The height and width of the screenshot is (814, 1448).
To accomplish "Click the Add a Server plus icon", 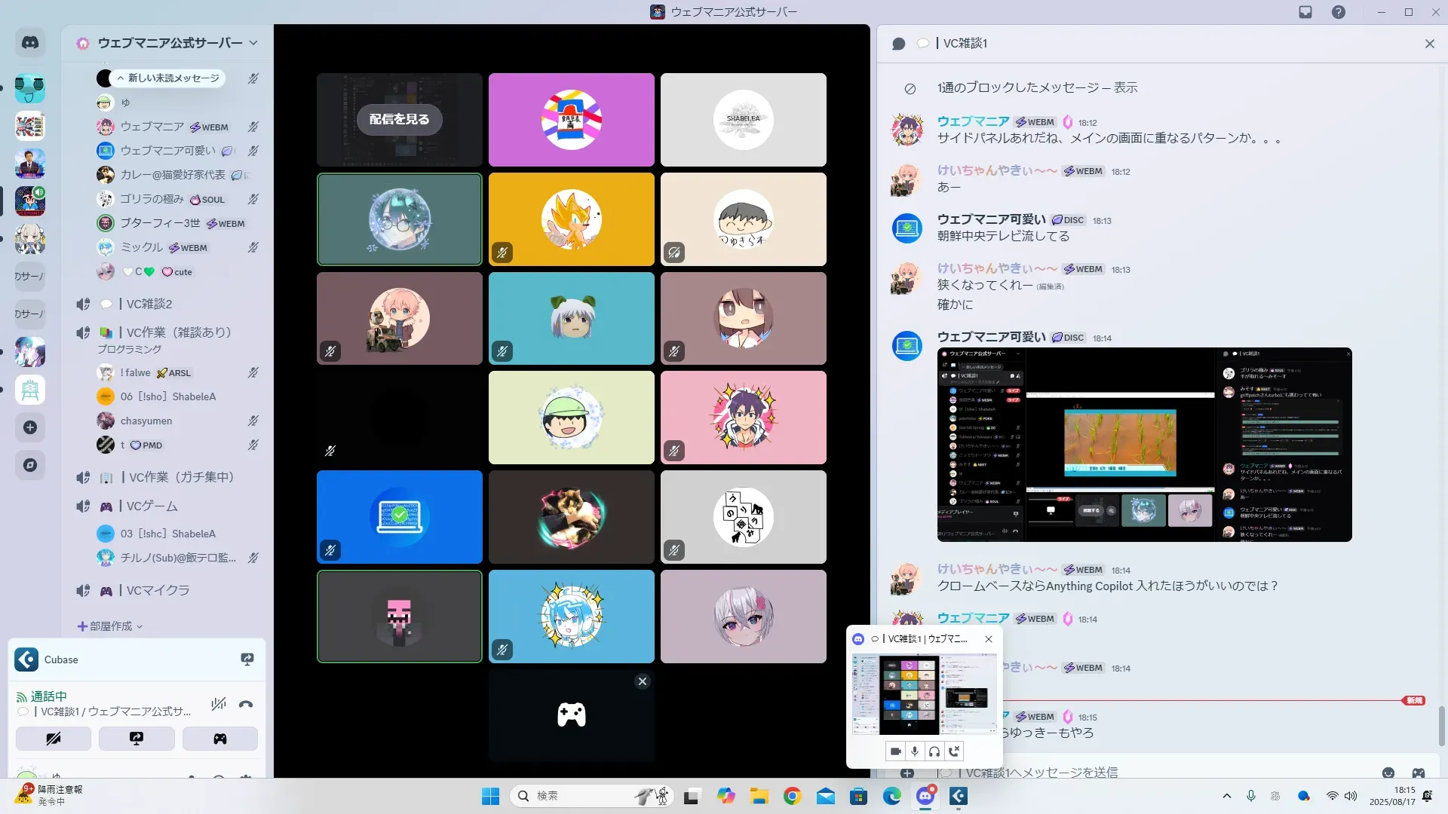I will coord(30,427).
